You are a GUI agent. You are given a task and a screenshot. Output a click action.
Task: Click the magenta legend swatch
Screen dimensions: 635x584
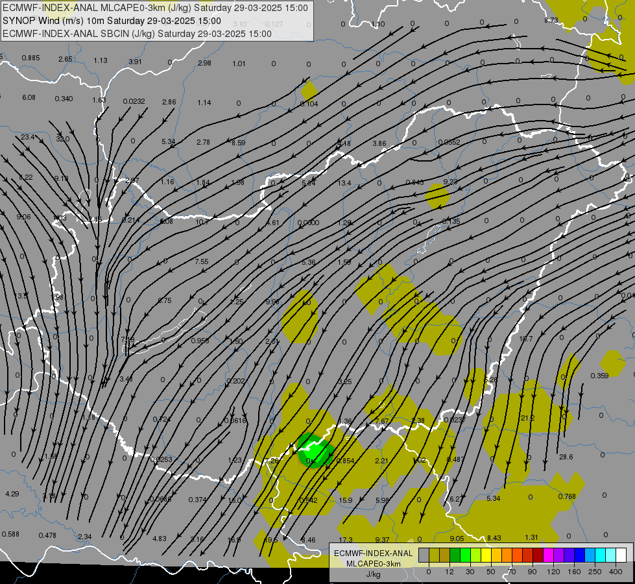coord(549,555)
